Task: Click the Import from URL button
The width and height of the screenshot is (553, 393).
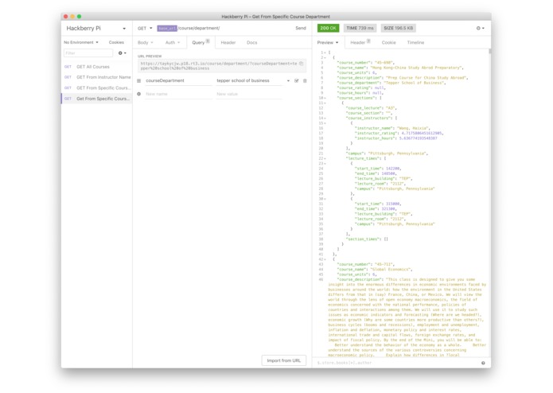Action: 283,360
